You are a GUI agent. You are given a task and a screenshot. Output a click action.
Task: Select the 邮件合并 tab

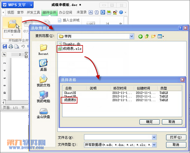(49, 12)
